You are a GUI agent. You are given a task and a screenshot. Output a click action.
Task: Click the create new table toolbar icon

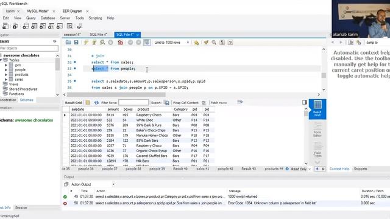pyautogui.click(x=34, y=26)
